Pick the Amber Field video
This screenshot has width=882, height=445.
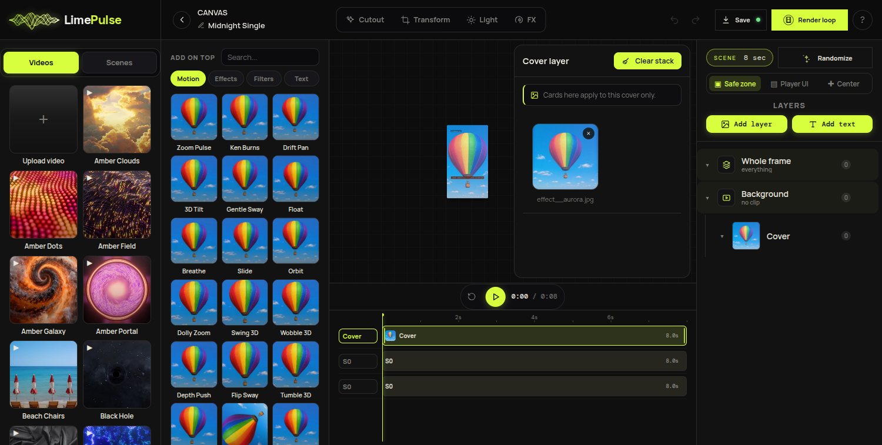pyautogui.click(x=117, y=205)
